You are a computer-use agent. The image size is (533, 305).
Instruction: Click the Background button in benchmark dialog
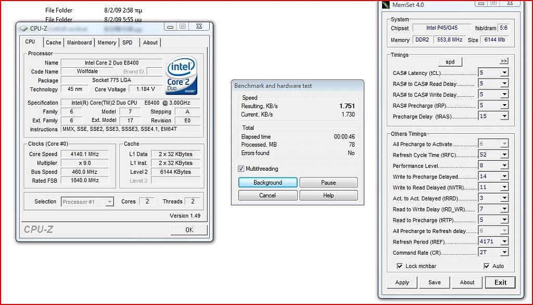[268, 183]
